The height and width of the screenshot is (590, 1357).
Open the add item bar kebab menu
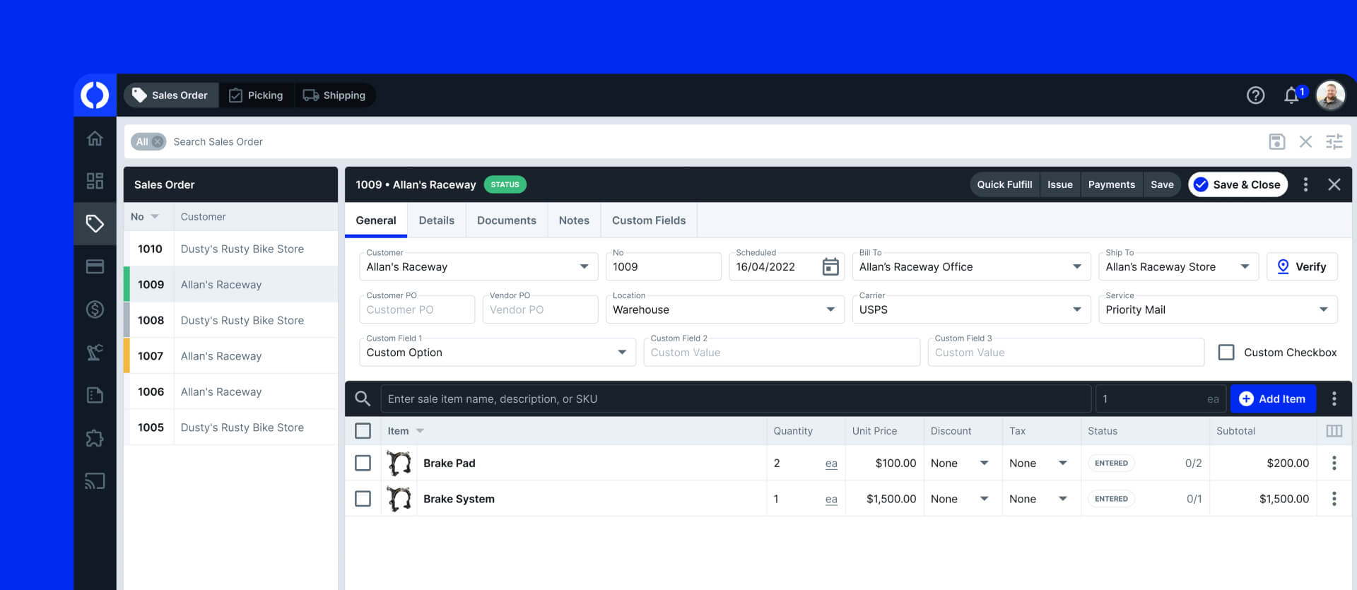pyautogui.click(x=1334, y=399)
